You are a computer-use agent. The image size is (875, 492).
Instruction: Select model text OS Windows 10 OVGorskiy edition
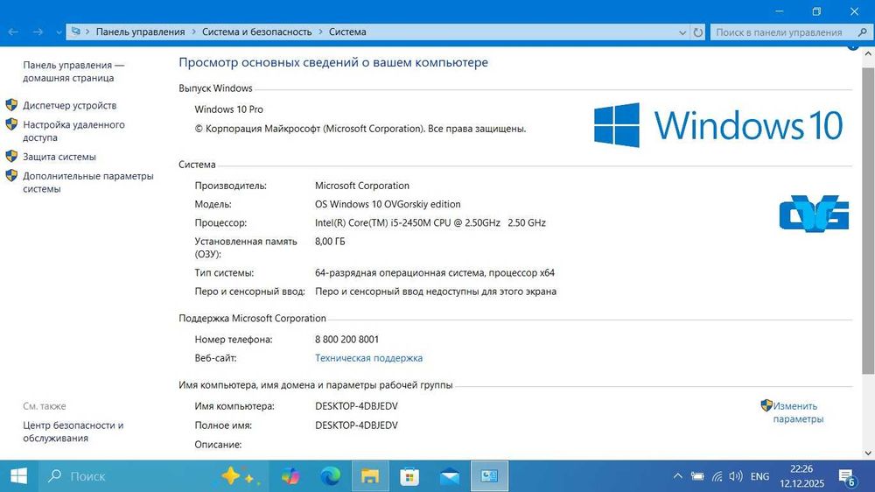pos(388,204)
